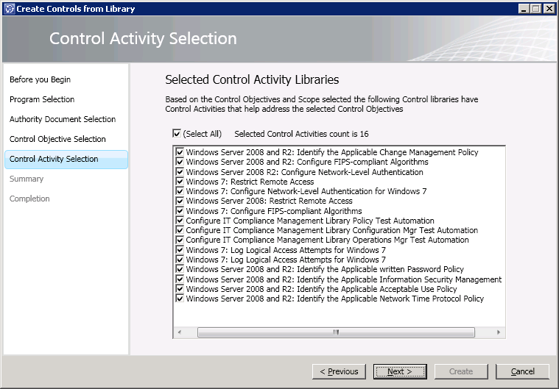Uncheck Identify the Applicable Network Time Protocol Policy
The image size is (559, 389).
(180, 299)
